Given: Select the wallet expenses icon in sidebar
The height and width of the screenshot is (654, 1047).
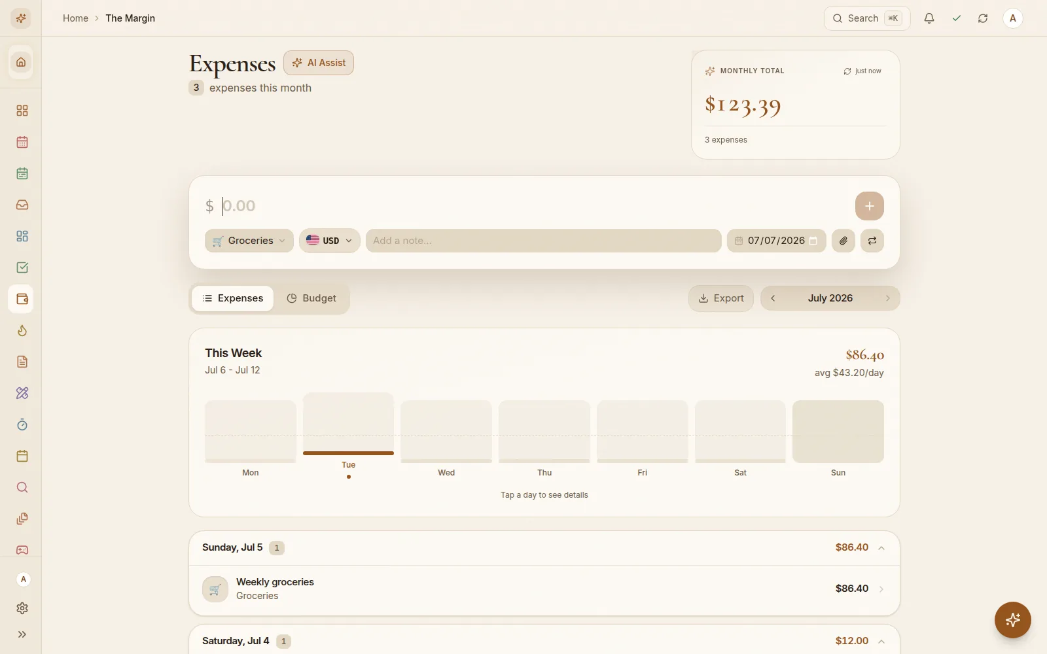Looking at the screenshot, I should pyautogui.click(x=22, y=299).
